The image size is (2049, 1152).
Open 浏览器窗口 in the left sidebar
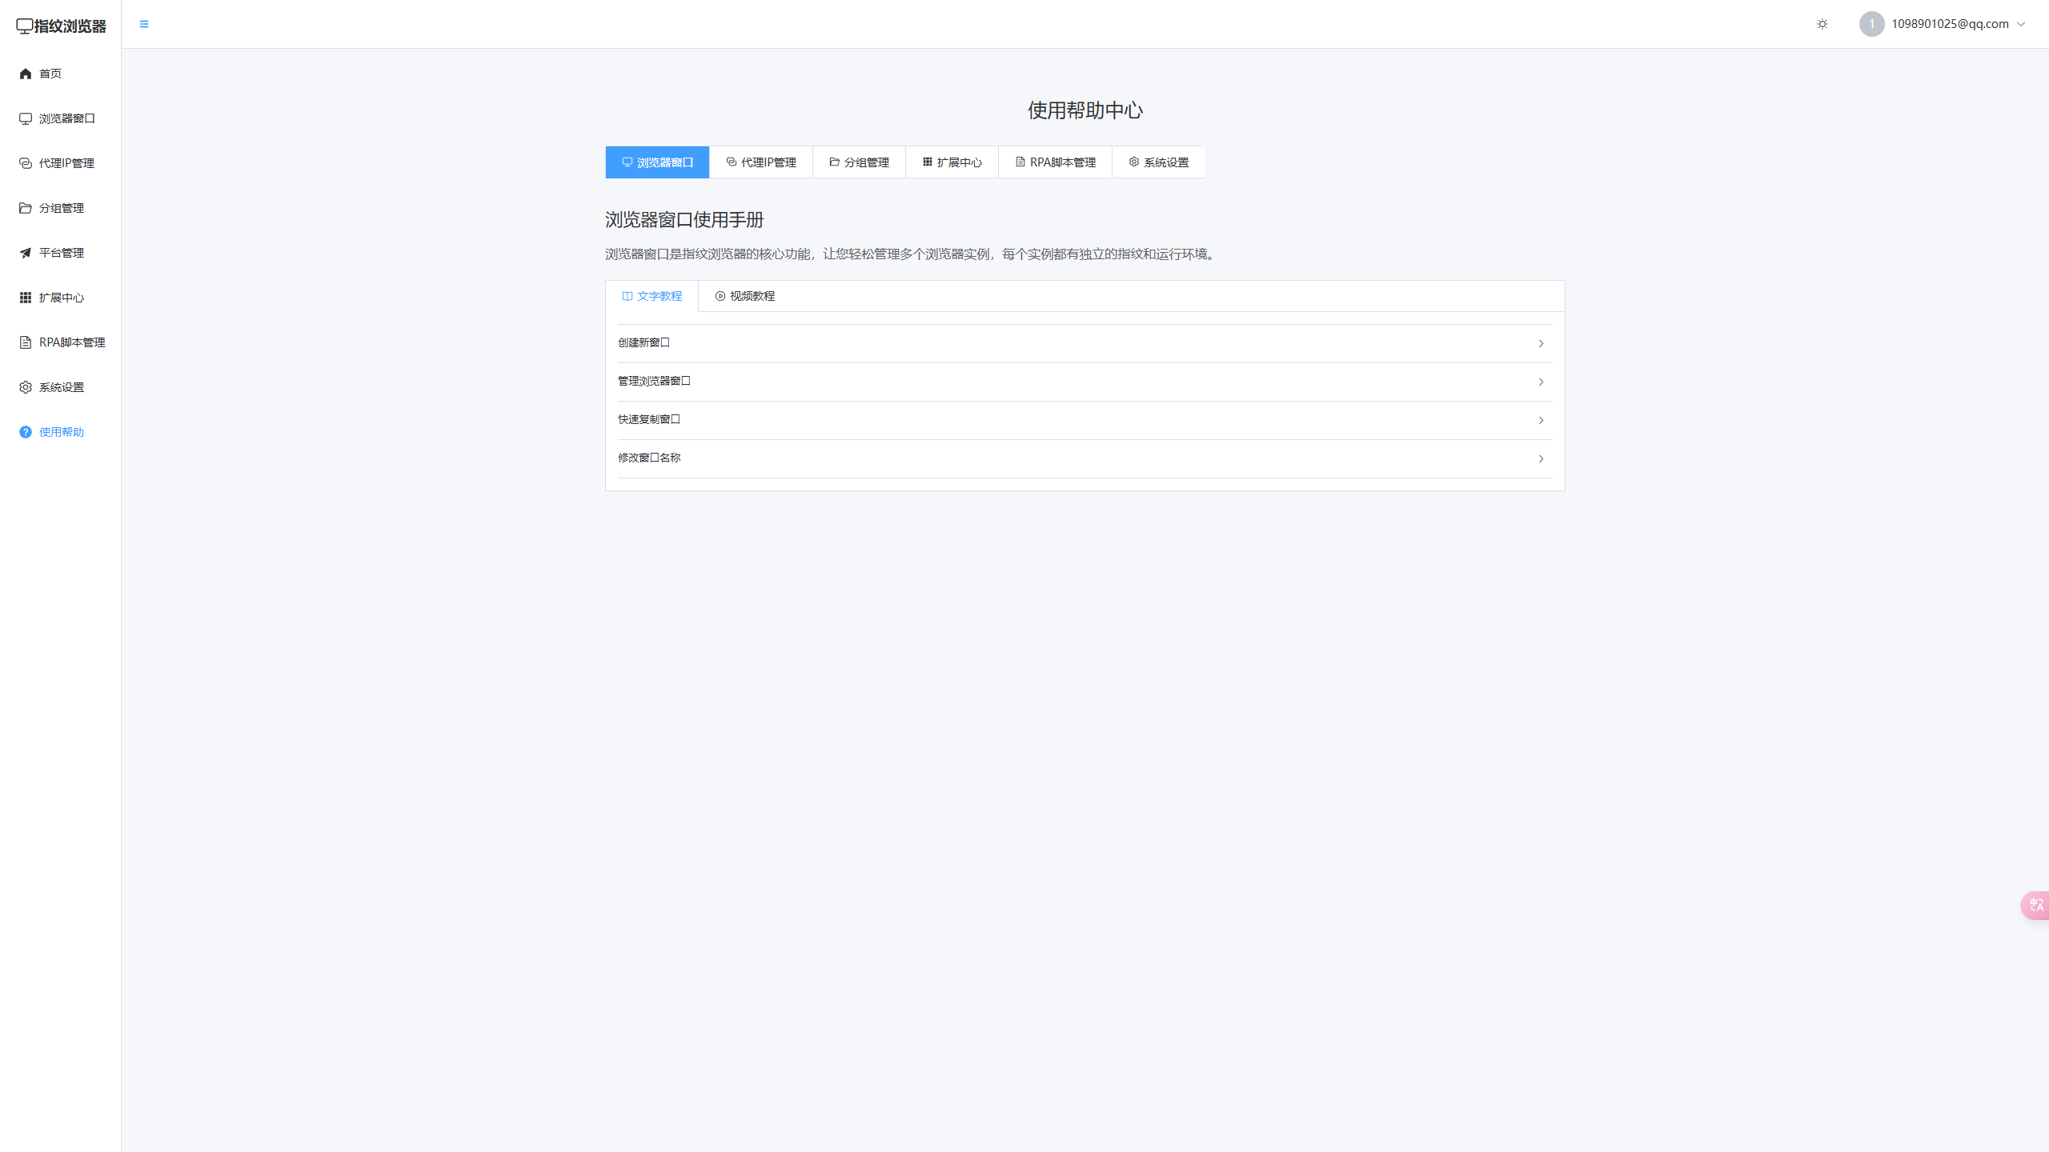(58, 118)
